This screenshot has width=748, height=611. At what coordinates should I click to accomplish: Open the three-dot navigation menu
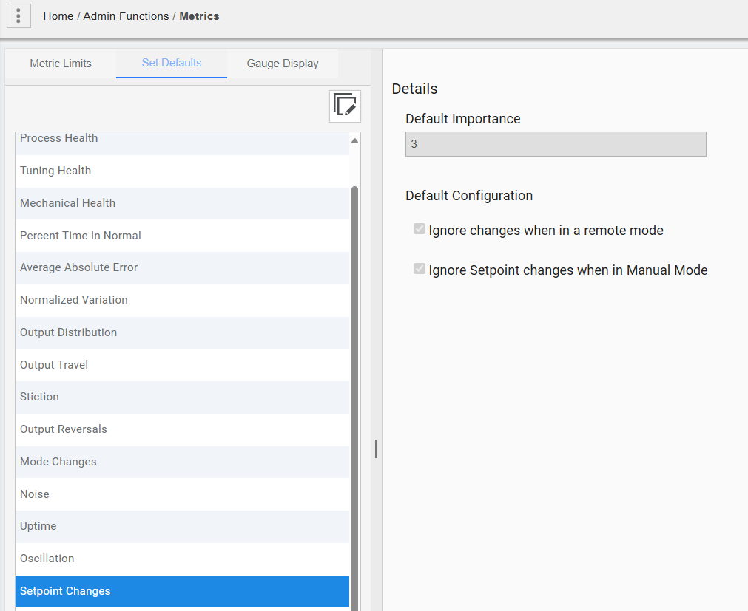point(18,16)
